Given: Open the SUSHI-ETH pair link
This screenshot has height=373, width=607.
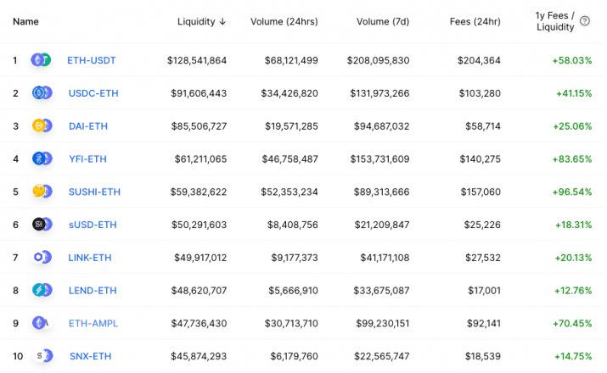Looking at the screenshot, I should (94, 192).
